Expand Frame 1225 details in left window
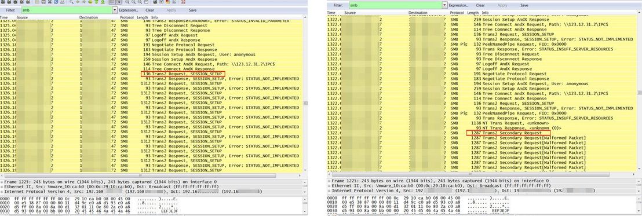Image resolution: width=642 pixels, height=216 pixels. (x=2, y=182)
